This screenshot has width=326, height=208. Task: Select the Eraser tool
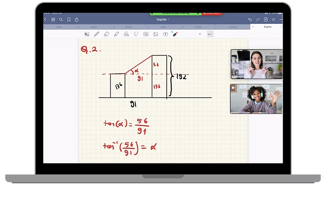pos(106,34)
